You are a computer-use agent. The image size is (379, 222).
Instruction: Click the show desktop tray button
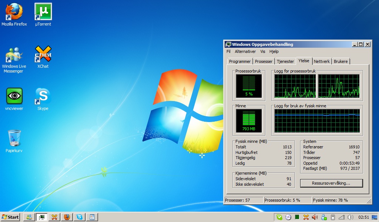[x=375, y=217]
